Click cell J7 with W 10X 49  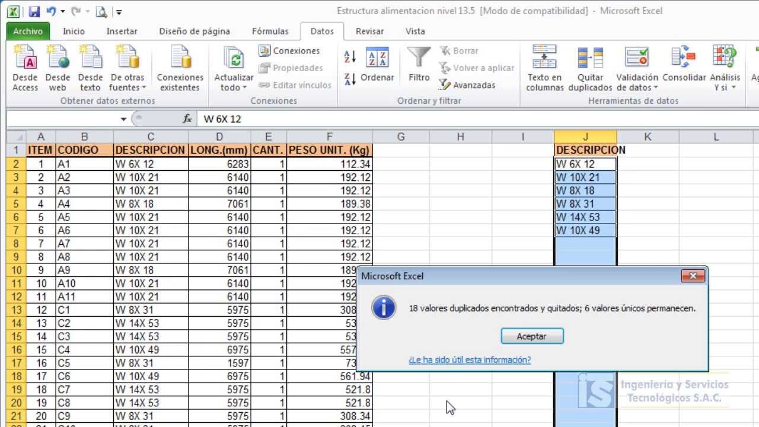click(x=585, y=230)
